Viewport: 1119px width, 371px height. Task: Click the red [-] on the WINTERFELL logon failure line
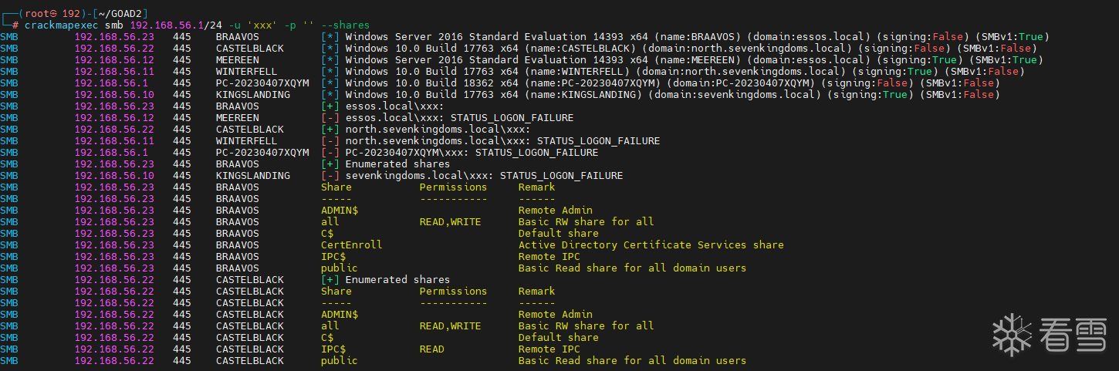click(x=330, y=141)
